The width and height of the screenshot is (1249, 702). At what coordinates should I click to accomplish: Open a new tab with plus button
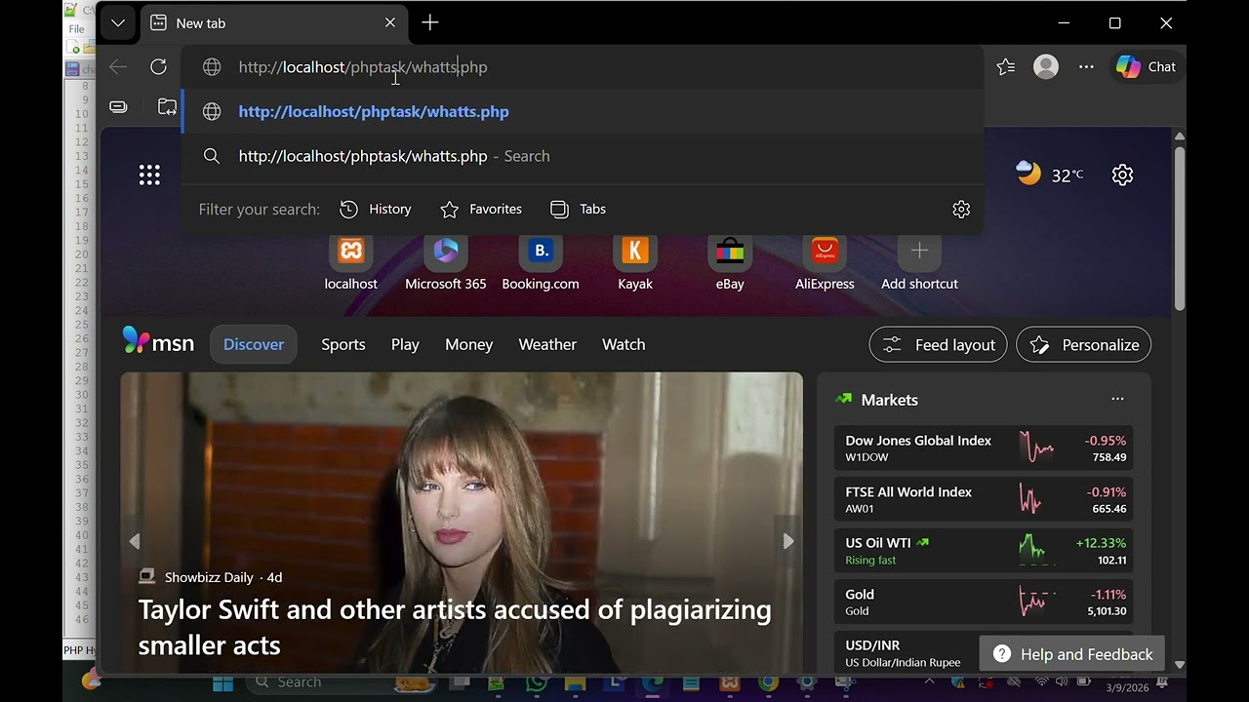coord(430,22)
